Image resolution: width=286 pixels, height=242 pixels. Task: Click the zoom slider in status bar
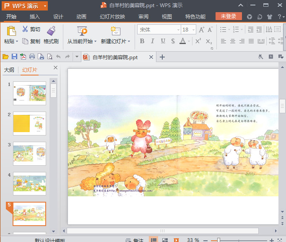[218, 240]
